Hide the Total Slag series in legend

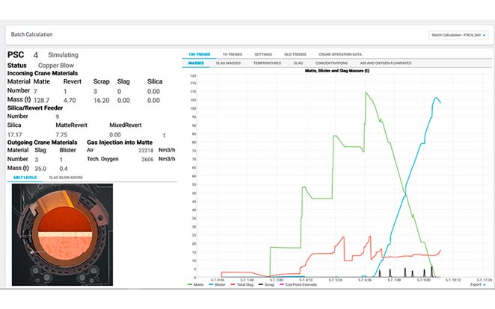pyautogui.click(x=245, y=284)
